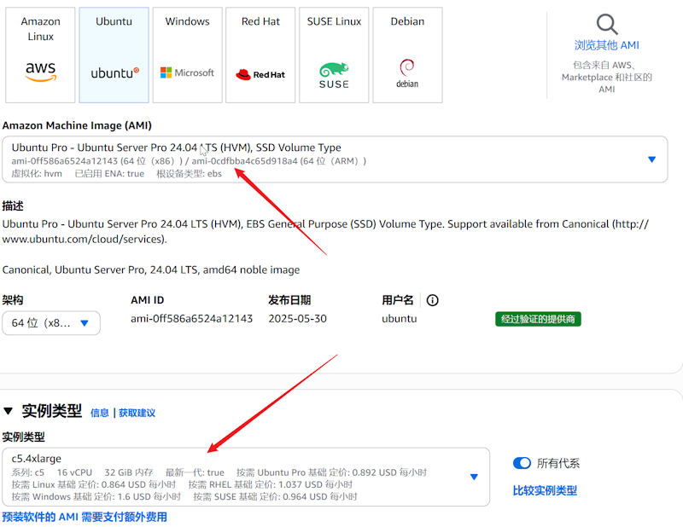
Task: Select the Amazon Linux AWS logo tile
Action: [40, 55]
